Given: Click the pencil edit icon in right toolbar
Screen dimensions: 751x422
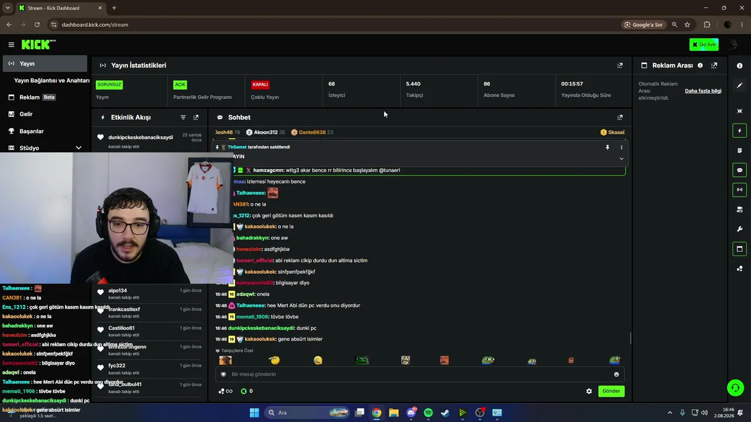Looking at the screenshot, I should click(x=739, y=85).
